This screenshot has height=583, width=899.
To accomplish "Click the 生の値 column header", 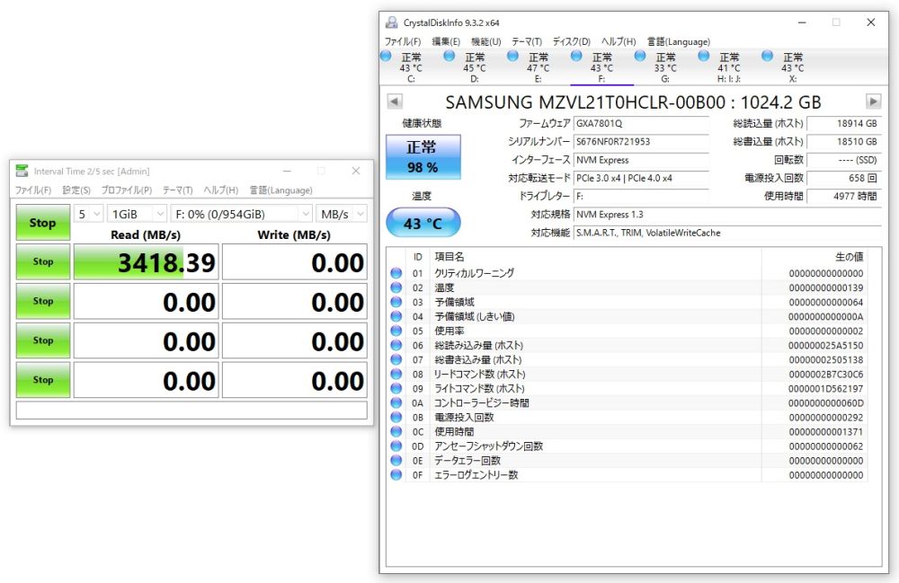I will 814,257.
